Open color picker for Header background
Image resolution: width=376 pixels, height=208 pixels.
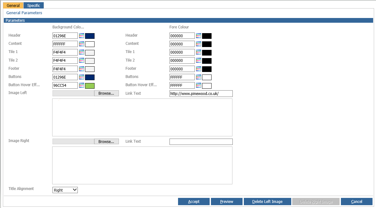[x=82, y=36]
